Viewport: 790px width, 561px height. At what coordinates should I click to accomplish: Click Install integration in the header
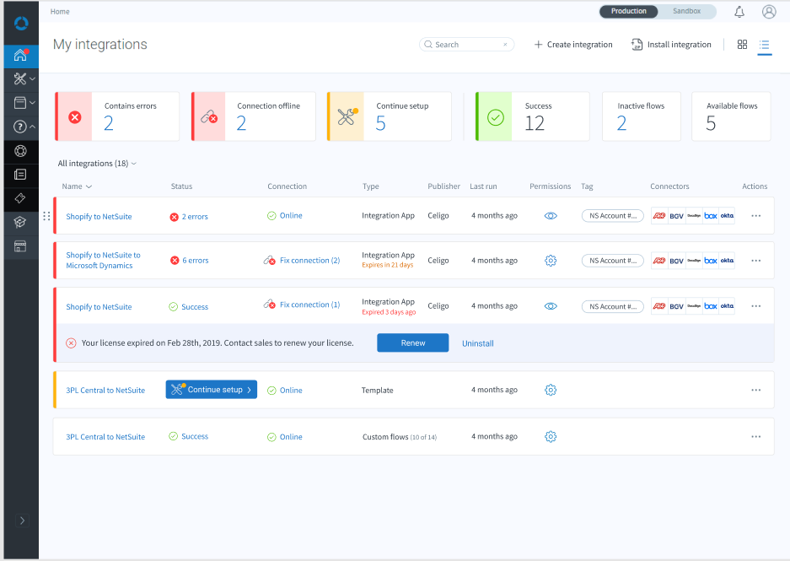point(671,45)
